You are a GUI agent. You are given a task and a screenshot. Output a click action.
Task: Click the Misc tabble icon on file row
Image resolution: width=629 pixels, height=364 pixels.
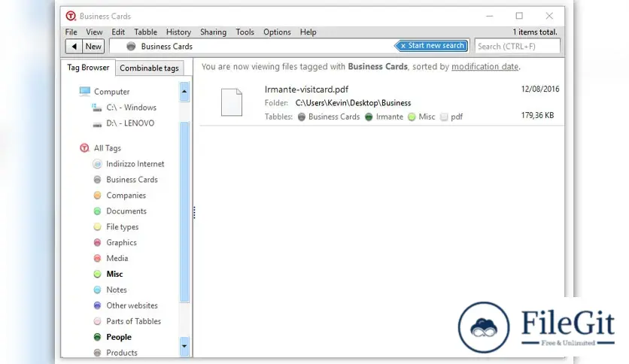[411, 117]
